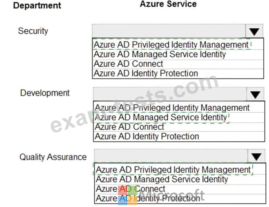Pick Azure AD Connect under Quality Assurance
The height and width of the screenshot is (207, 269).
coord(180,189)
